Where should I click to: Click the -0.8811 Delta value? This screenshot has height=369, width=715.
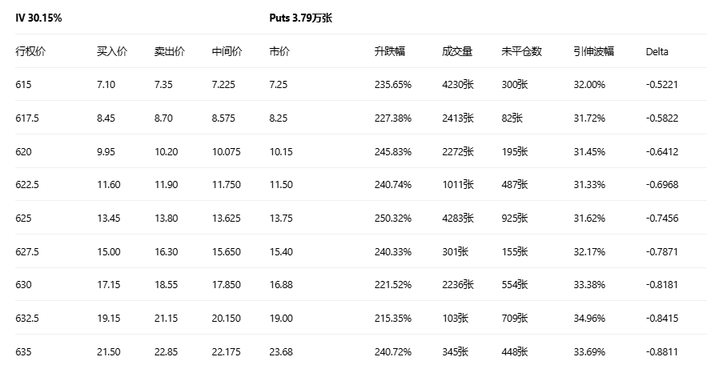[x=661, y=351]
